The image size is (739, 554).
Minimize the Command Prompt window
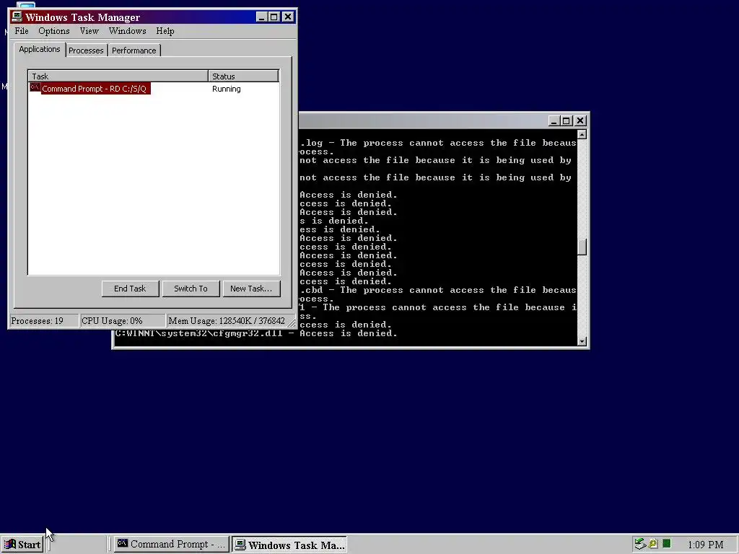(554, 121)
